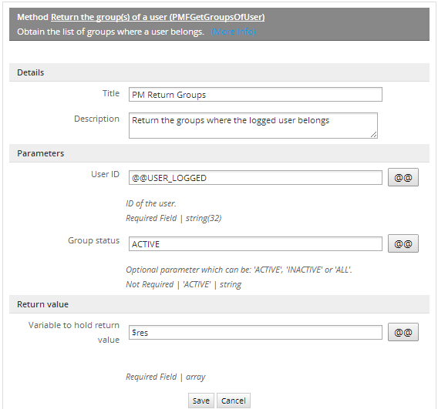Image resolution: width=438 pixels, height=409 pixels.
Task: Click the User ID label
Action: [x=105, y=174]
